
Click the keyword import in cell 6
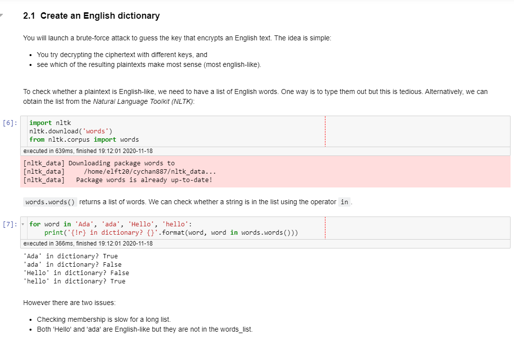pyautogui.click(x=40, y=123)
